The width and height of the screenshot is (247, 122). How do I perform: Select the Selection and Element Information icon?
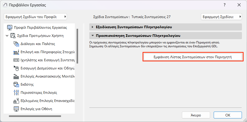[16, 52]
